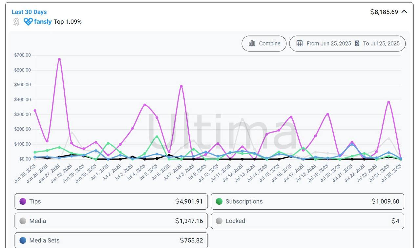Click the $8,185.69 total earnings amount
This screenshot has height=248, width=420.
[x=384, y=12]
